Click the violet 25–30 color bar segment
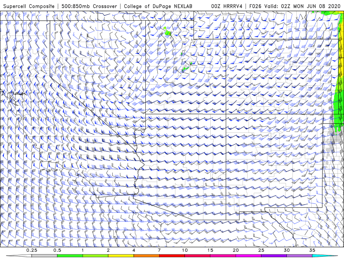 click(274, 256)
